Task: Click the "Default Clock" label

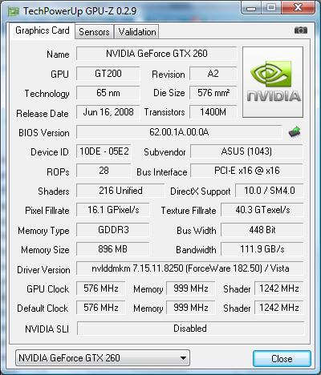Action: pos(43,308)
